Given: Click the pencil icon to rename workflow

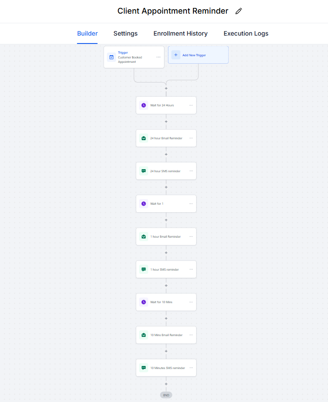Looking at the screenshot, I should (x=239, y=11).
